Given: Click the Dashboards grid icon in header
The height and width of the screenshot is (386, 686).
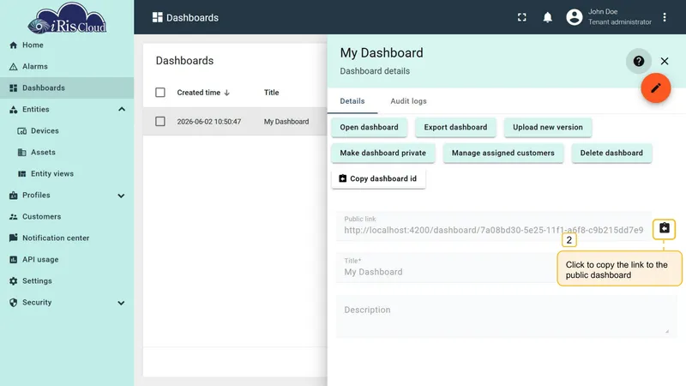Looking at the screenshot, I should 158,17.
